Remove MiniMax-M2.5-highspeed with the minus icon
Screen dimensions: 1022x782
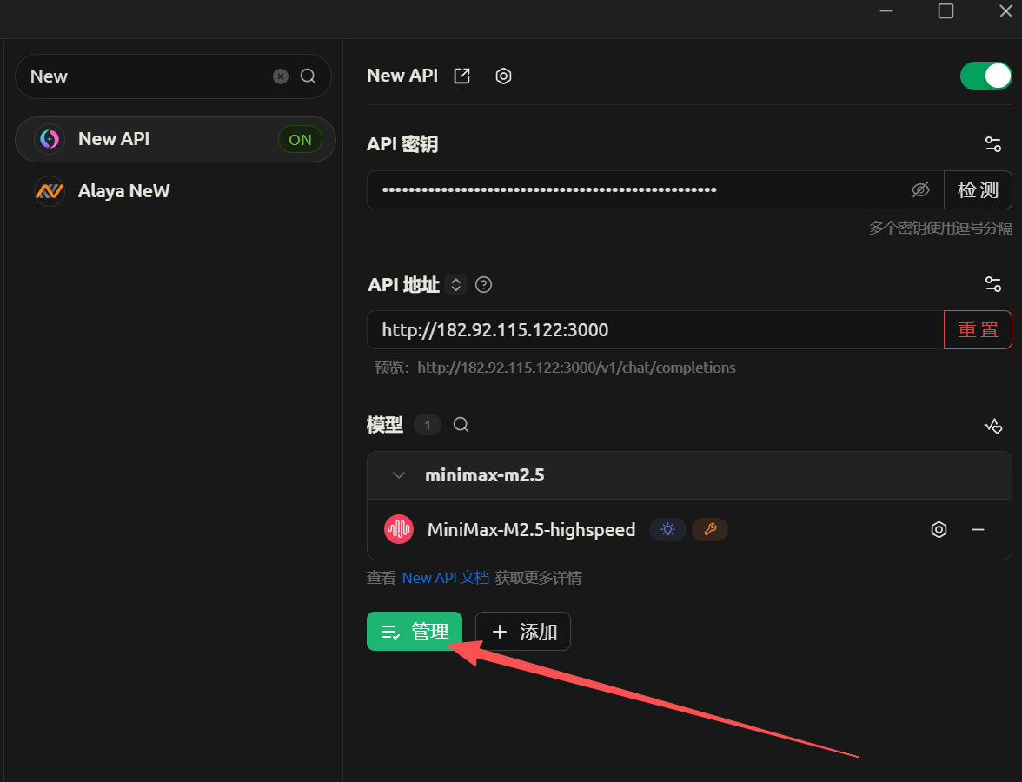coord(978,529)
